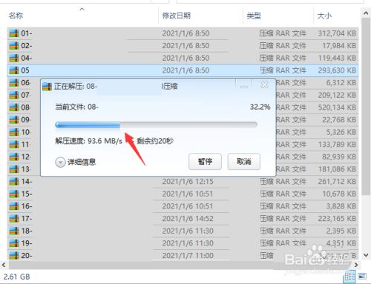Viewport: 371px width, 284px height.
Task: Click the RAR archive icon for file 17-
Action: click(14, 219)
